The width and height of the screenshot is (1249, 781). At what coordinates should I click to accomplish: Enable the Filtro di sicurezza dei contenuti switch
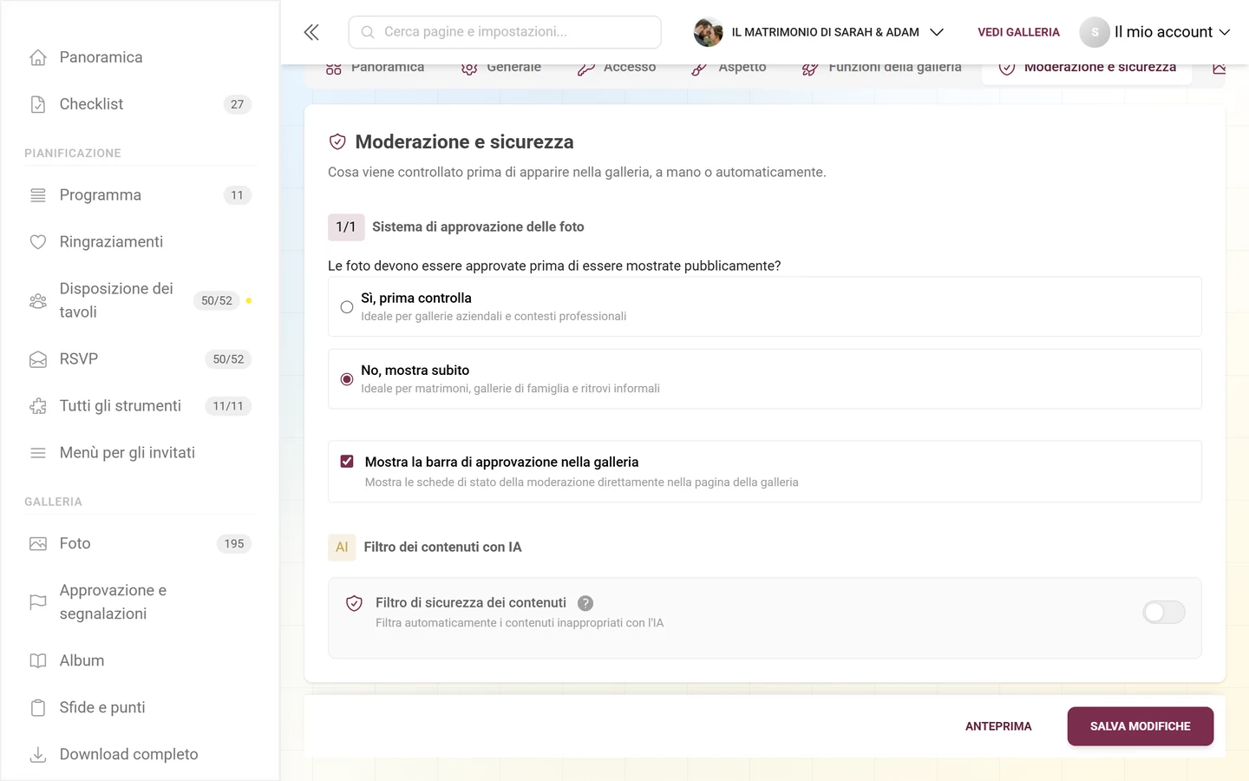[1164, 613]
